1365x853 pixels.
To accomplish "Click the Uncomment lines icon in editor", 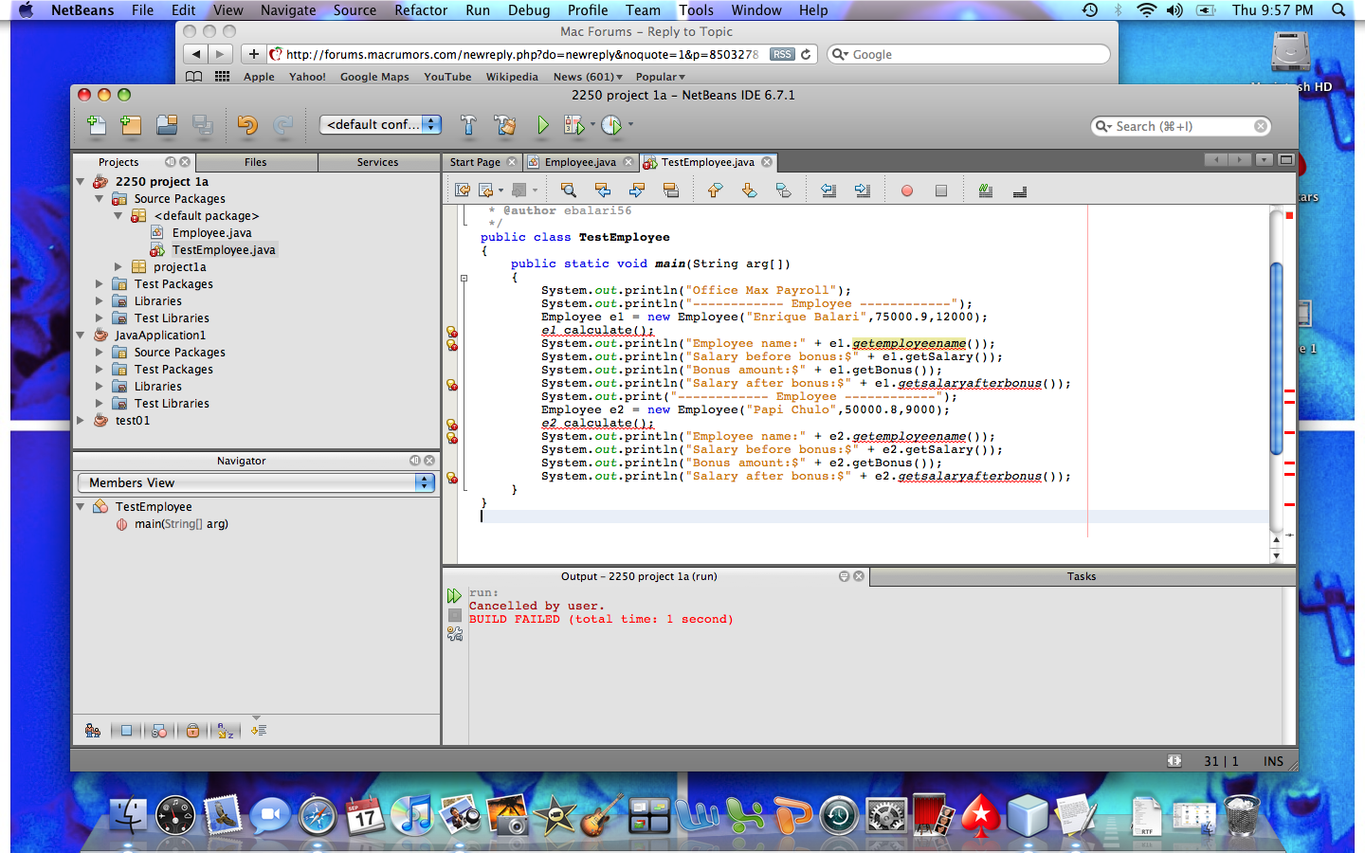I will (1020, 191).
